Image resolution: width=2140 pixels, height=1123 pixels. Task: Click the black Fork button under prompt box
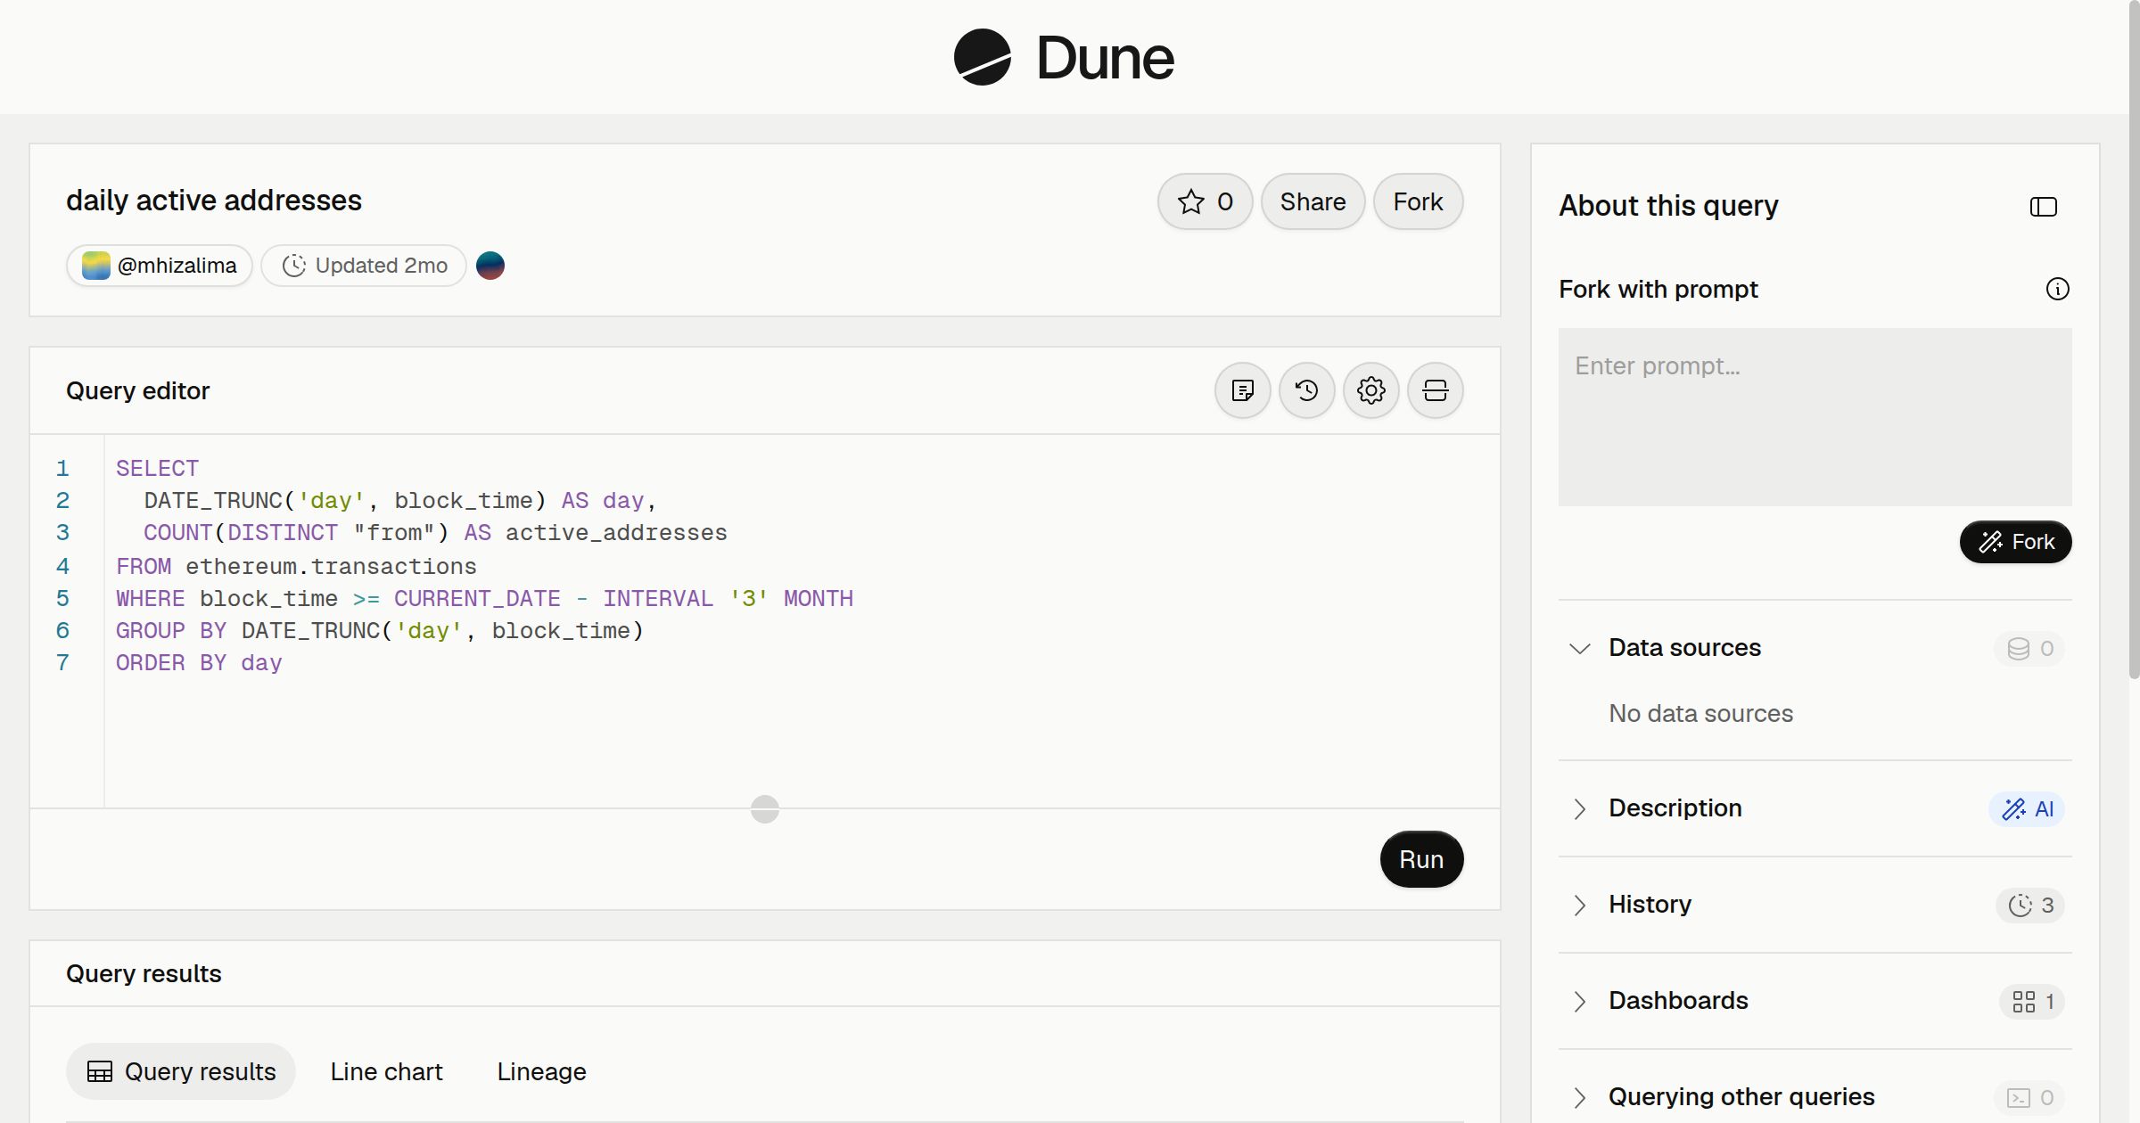(x=2015, y=542)
